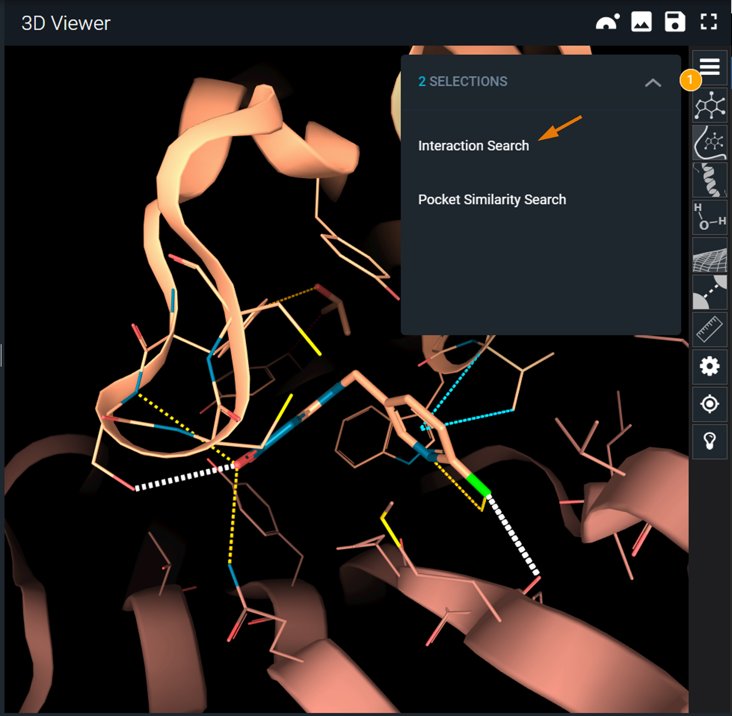
Task: Toggle the protein helix ribbon icon
Action: (x=710, y=180)
